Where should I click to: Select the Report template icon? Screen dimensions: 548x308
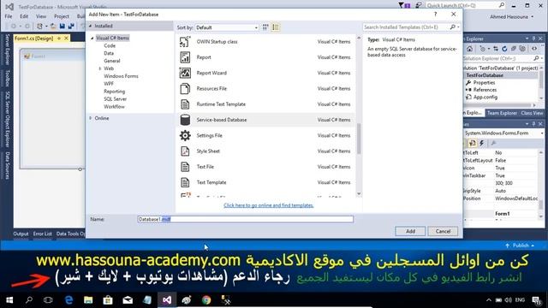click(x=185, y=57)
